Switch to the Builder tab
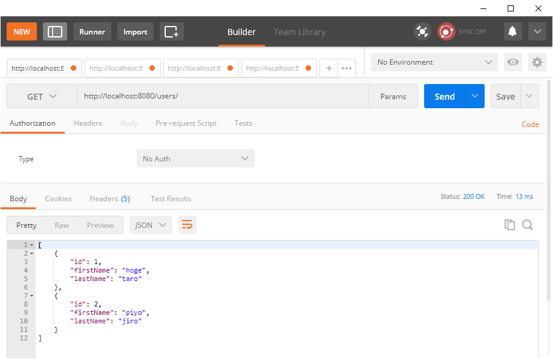 tap(241, 32)
